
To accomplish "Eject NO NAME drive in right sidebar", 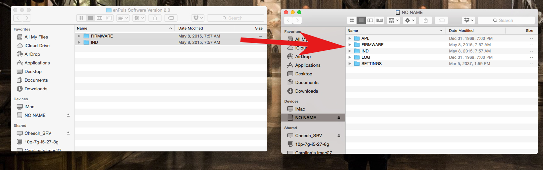I will tap(339, 118).
